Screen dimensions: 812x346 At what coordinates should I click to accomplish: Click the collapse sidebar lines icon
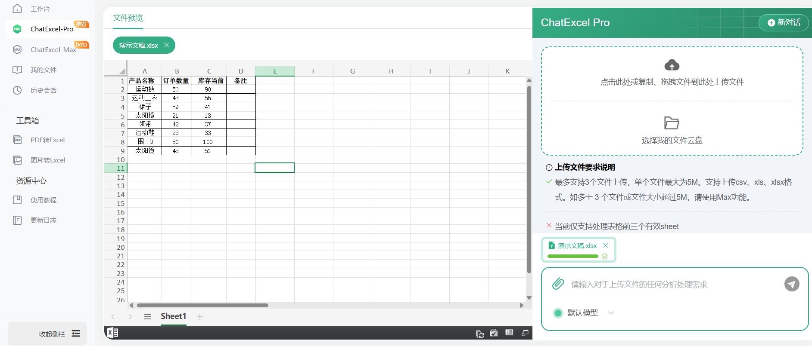(x=76, y=334)
